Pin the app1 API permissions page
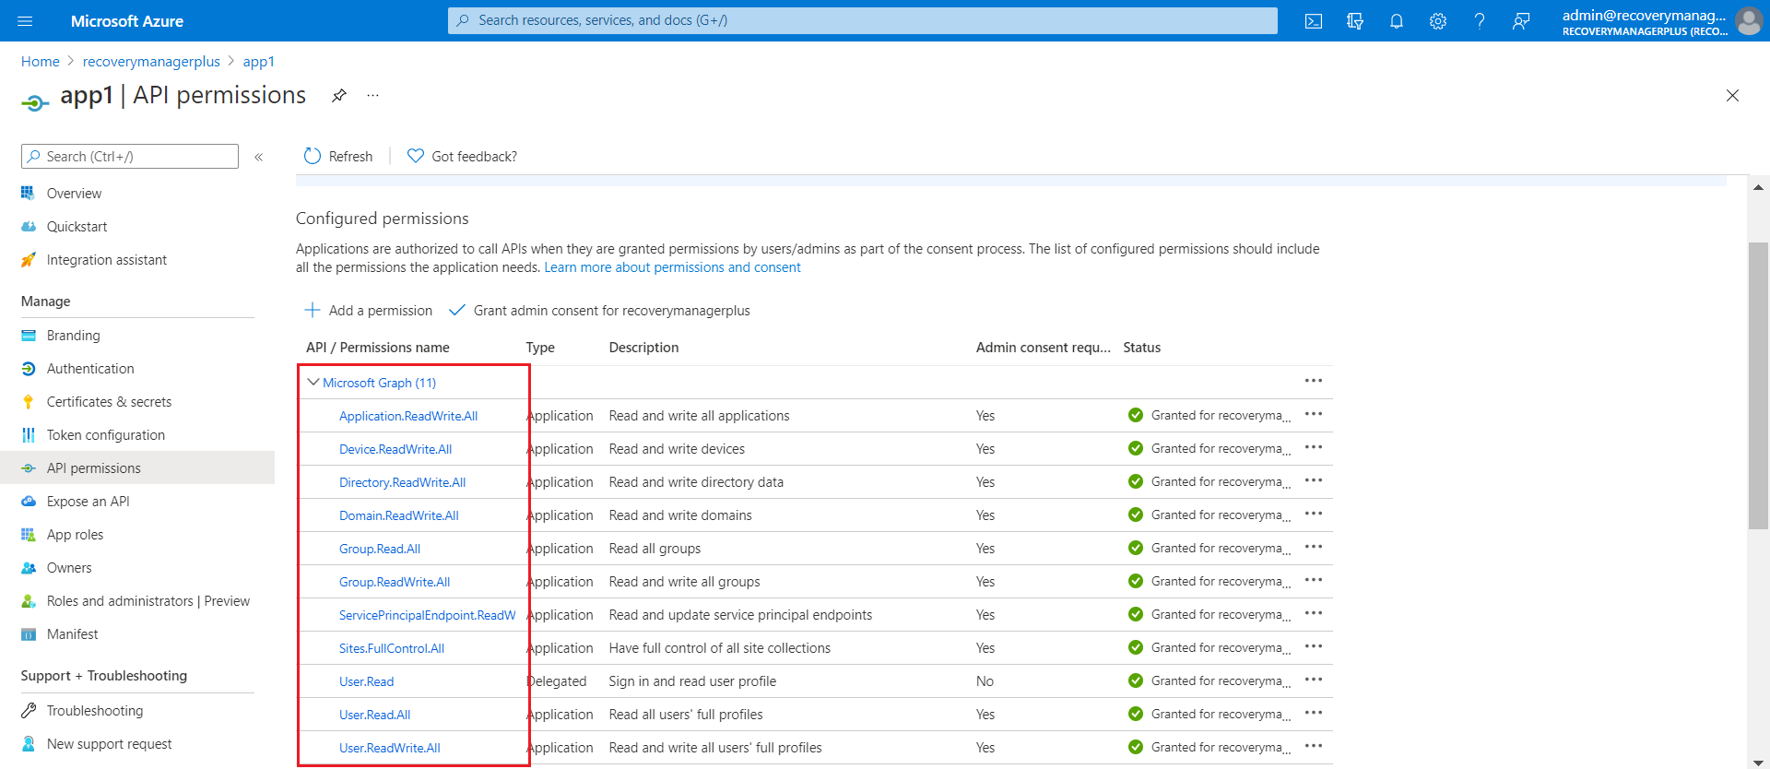Screen dimensions: 1770x769 pos(339,96)
